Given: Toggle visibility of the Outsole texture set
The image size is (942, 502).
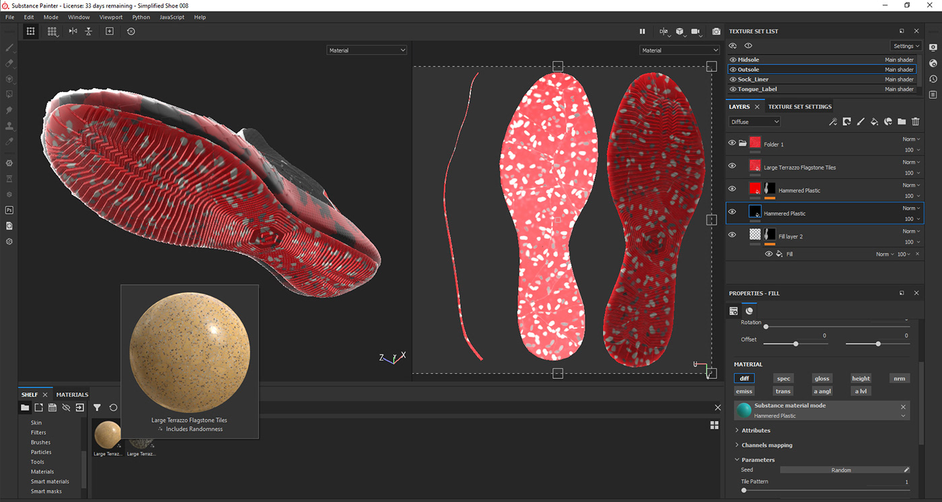Looking at the screenshot, I should click(732, 69).
